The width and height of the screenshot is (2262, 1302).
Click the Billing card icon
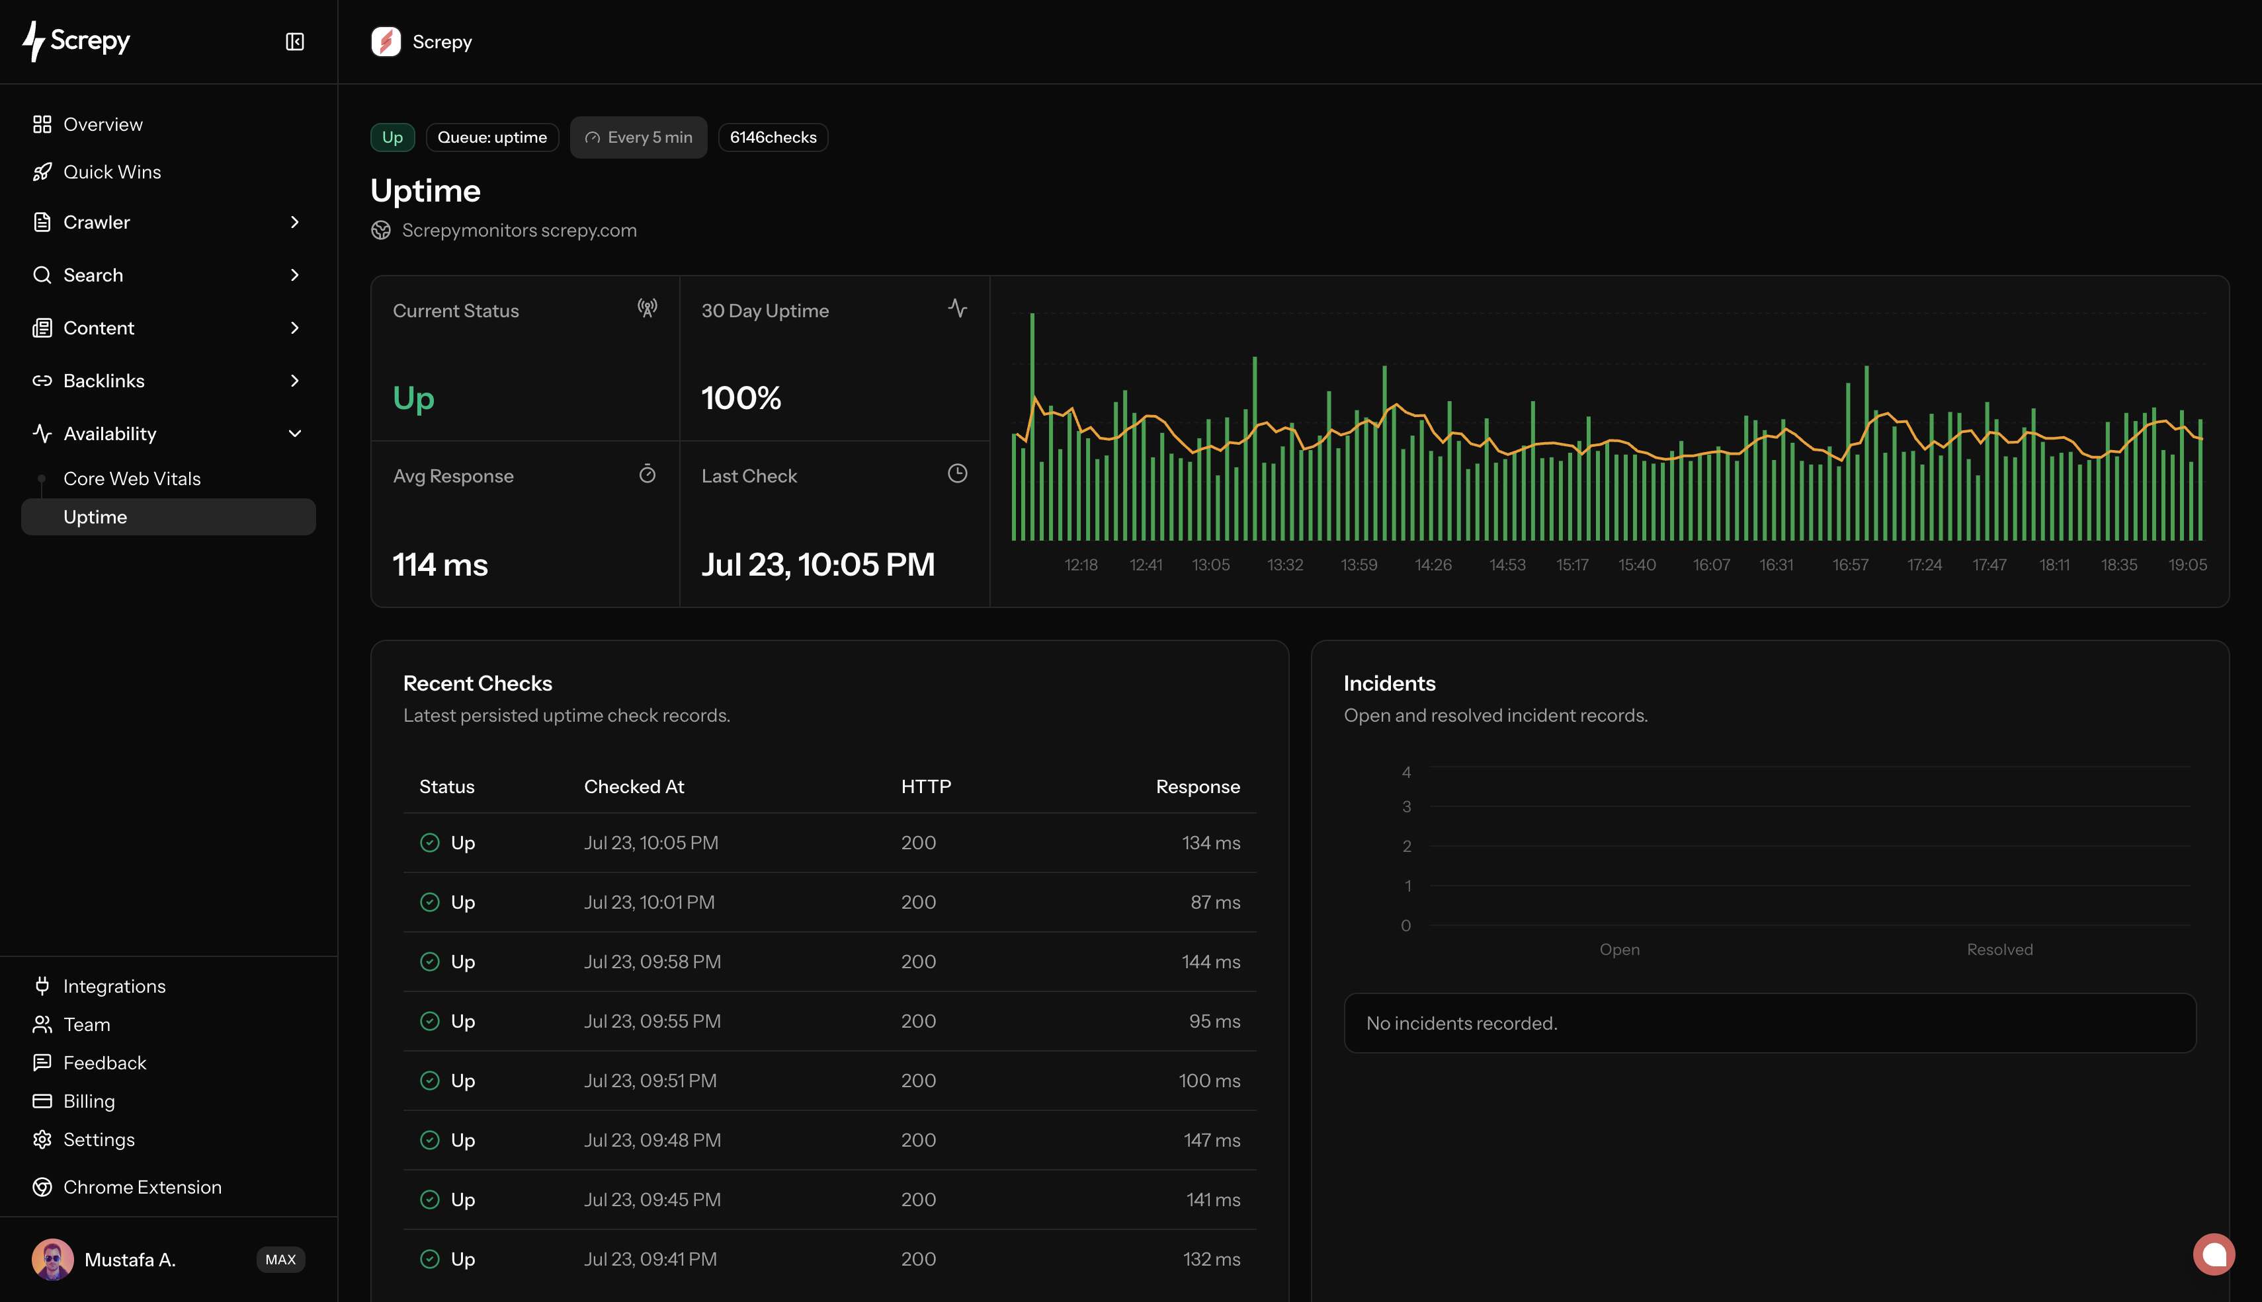pyautogui.click(x=42, y=1101)
